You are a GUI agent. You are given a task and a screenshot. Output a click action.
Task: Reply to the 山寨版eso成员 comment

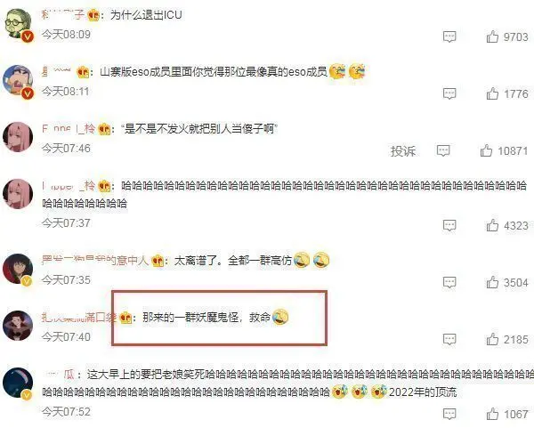(x=449, y=93)
